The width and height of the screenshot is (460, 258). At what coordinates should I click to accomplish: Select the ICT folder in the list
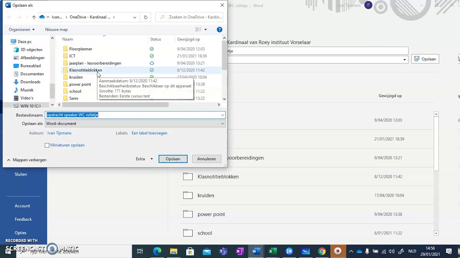coord(72,56)
